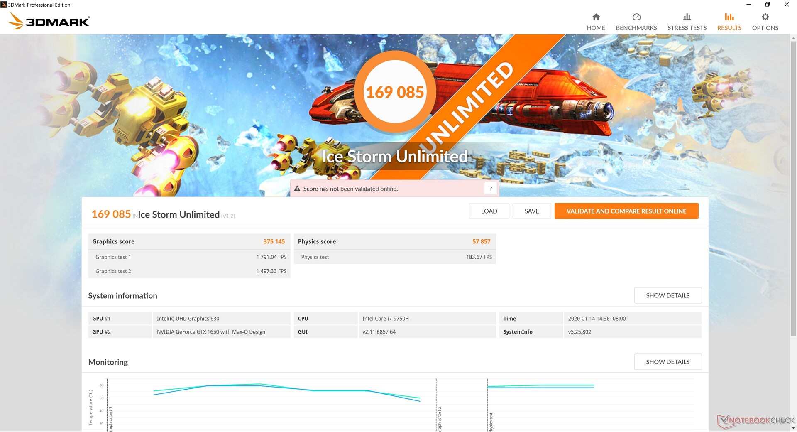Click the physics test marker in chart
Screen dimensions: 797x432
coord(491,422)
